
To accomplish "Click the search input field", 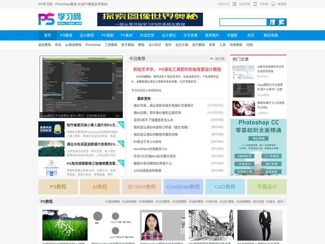I will point(243,22).
